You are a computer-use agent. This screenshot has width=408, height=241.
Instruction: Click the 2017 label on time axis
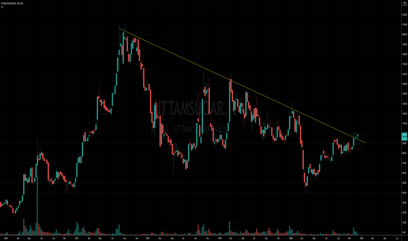tap(77, 238)
